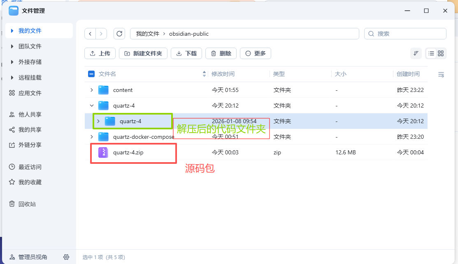The width and height of the screenshot is (458, 264).
Task: Go forward with the right arrow navigation button
Action: pos(101,34)
